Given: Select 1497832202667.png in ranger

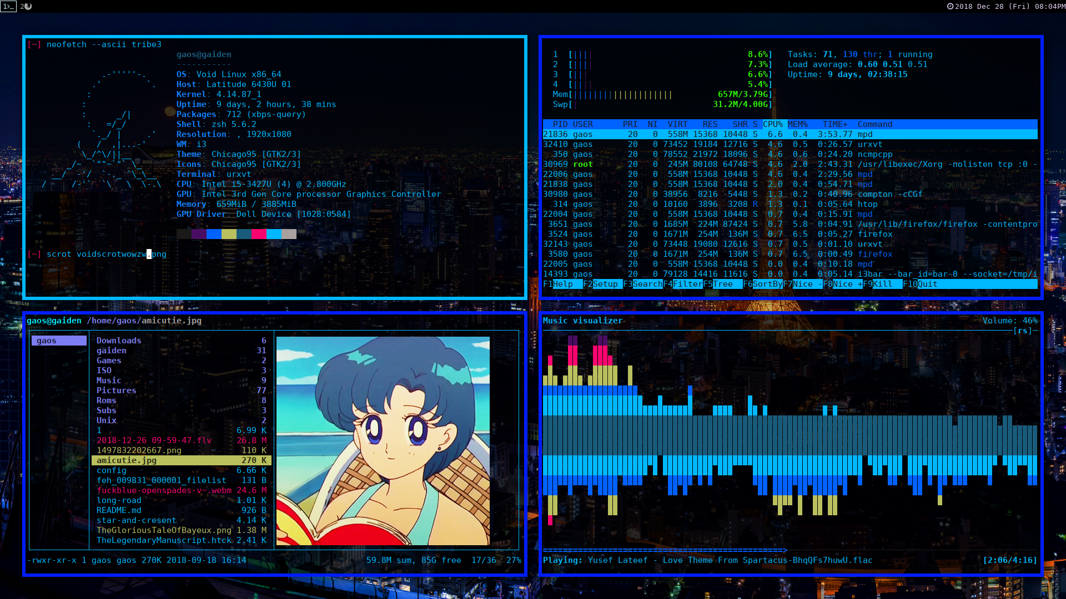Looking at the screenshot, I should pos(181,450).
